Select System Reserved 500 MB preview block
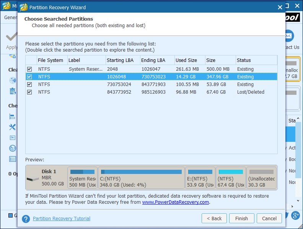303x229 pixels. (83, 178)
